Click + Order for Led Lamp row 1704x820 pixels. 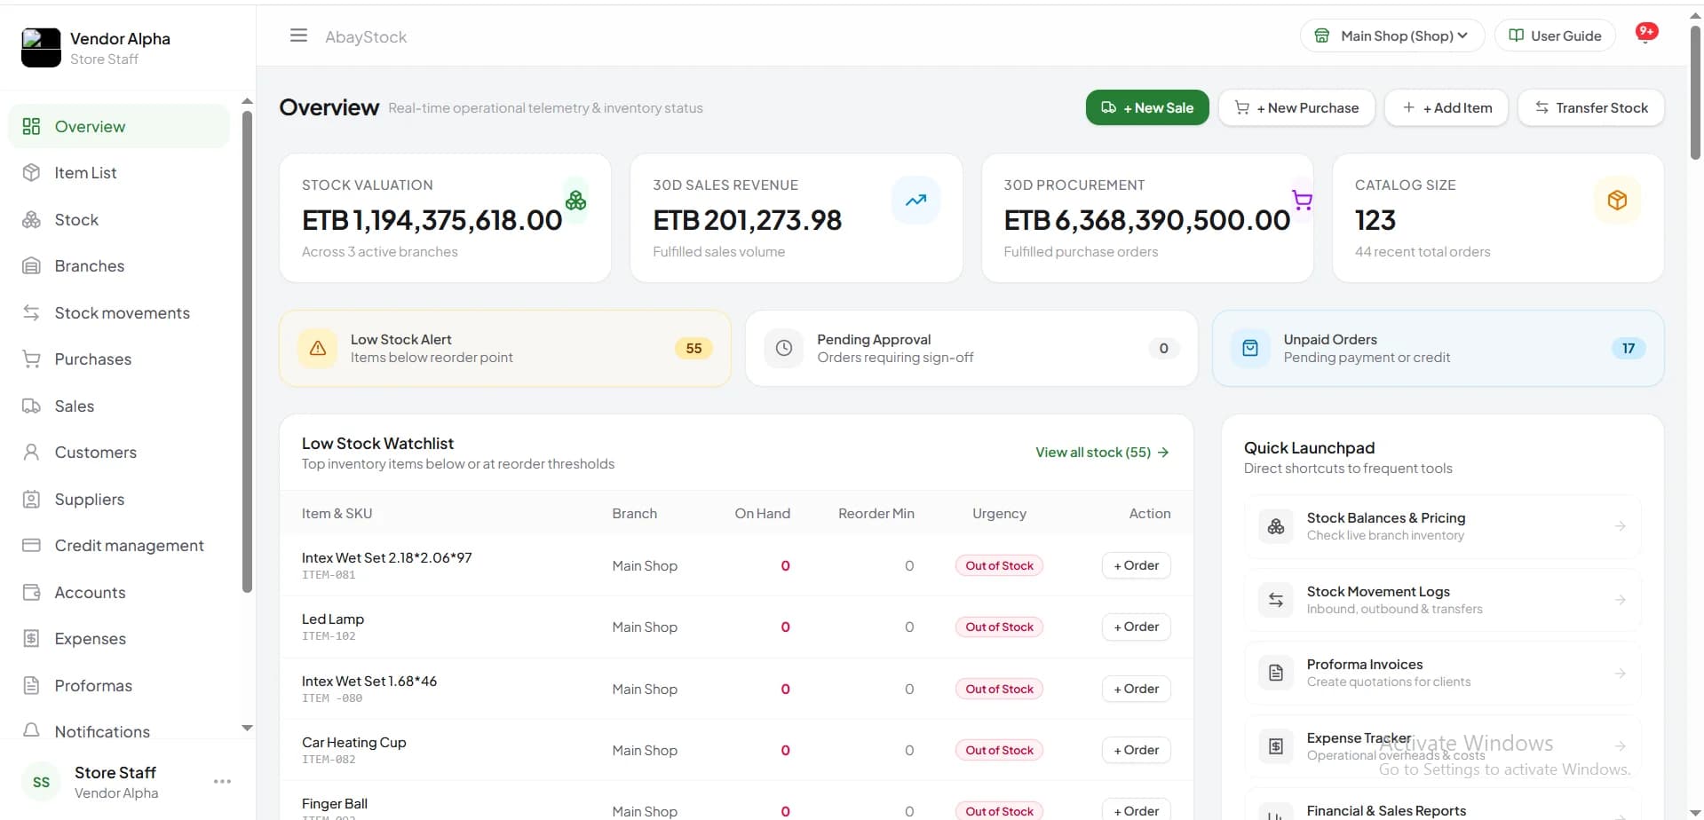coord(1136,627)
